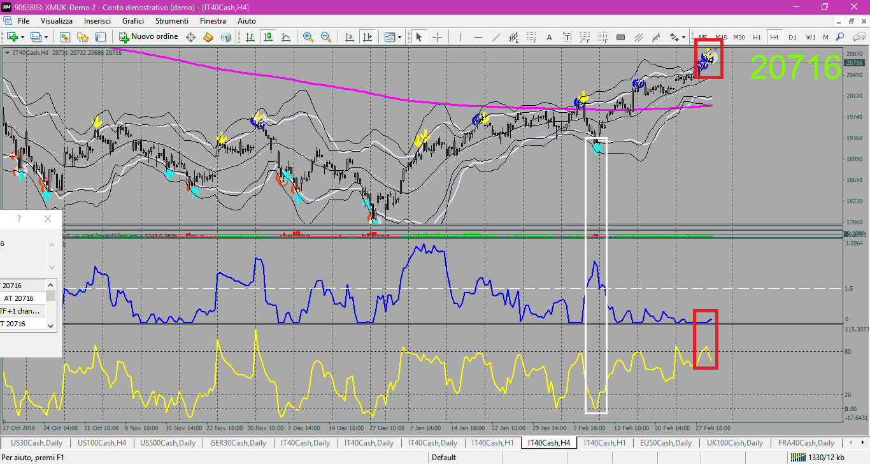Expand the arrows objects dropdown
The image size is (870, 464).
click(684, 37)
